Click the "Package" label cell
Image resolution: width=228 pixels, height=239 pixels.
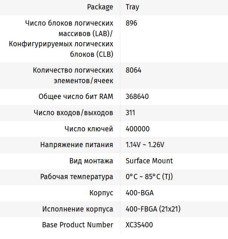[x=100, y=7]
